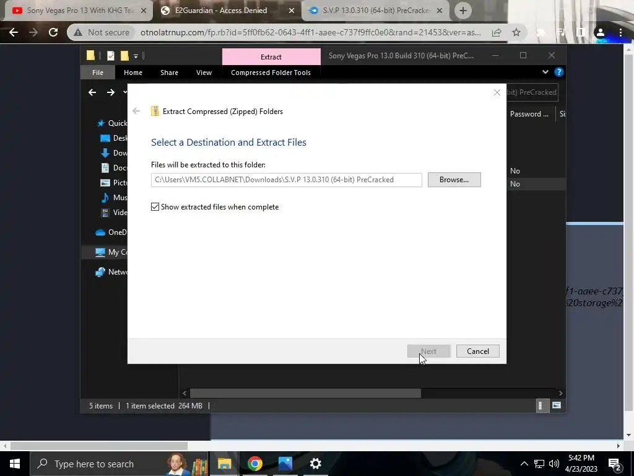Click New folder icon in Explorer title bar
Viewport: 634px width, 476px height.
(x=124, y=56)
